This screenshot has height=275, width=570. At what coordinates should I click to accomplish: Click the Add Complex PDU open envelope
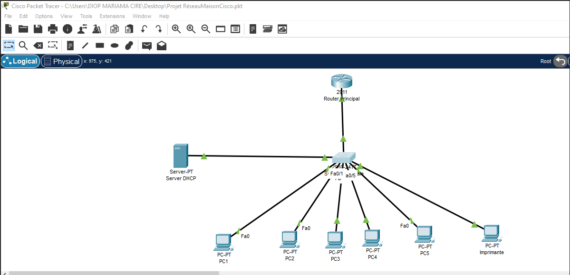[162, 46]
